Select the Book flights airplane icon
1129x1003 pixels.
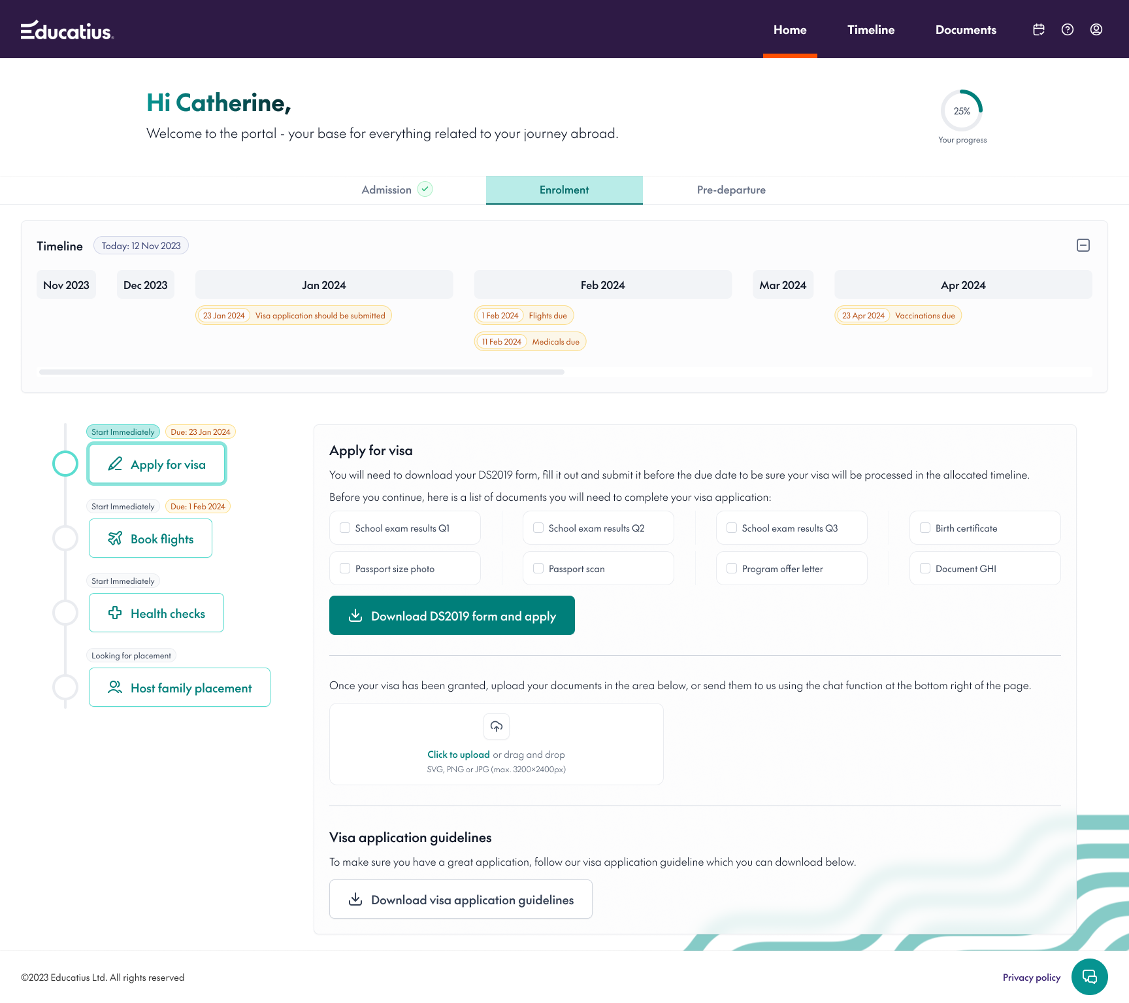115,538
